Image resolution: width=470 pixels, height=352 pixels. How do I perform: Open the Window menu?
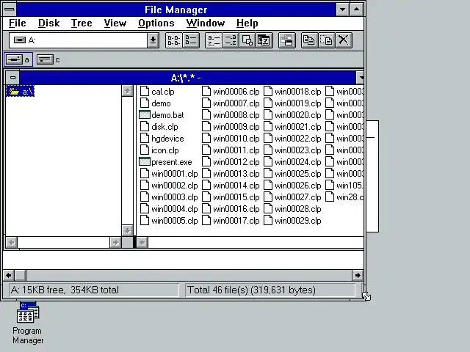206,23
